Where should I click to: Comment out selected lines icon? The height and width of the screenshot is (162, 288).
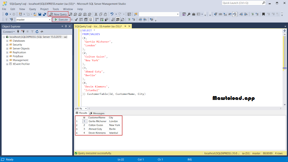(x=129, y=20)
